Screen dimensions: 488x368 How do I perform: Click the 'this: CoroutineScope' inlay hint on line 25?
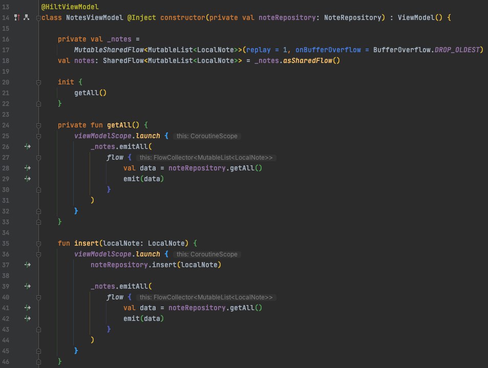pyautogui.click(x=207, y=136)
